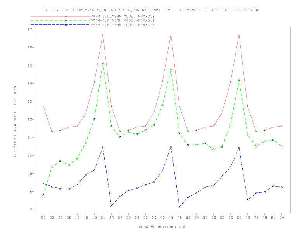Click the blue triangle low point at hour 48
This screenshot has width=307, height=237.
coord(179,206)
